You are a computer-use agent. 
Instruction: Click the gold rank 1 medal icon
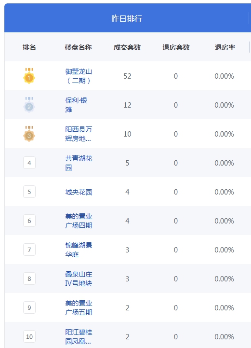pyautogui.click(x=29, y=76)
